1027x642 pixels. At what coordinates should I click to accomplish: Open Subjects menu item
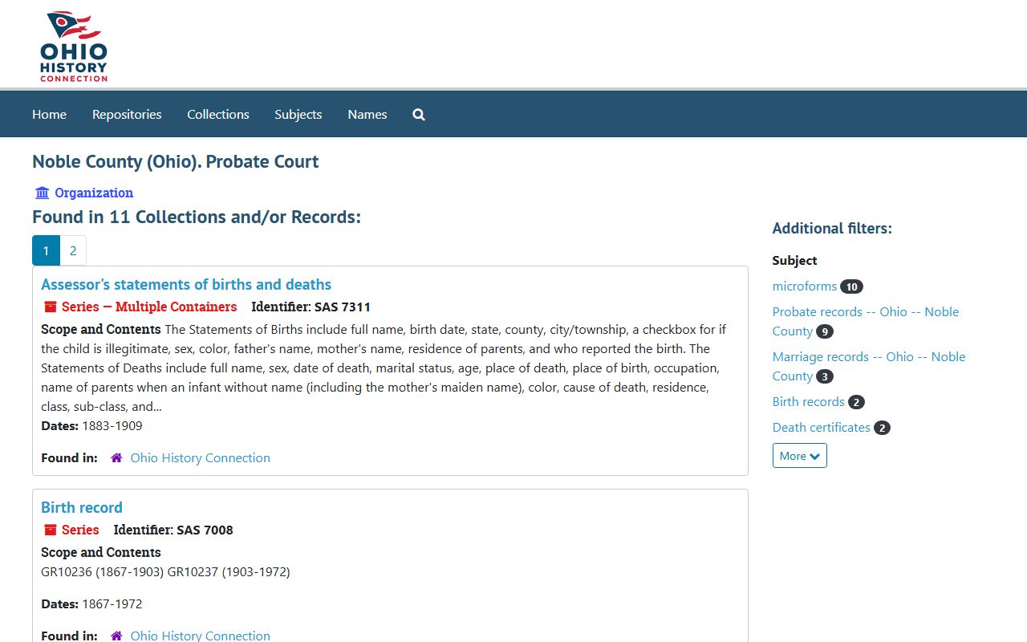(298, 115)
